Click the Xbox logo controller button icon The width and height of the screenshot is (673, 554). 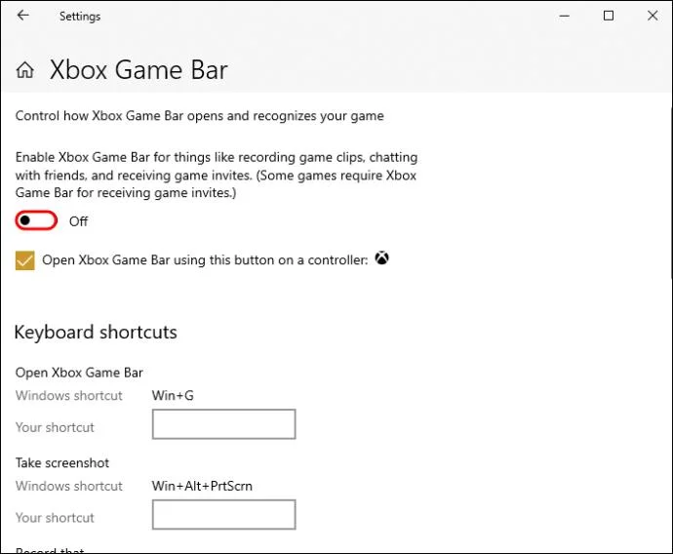pyautogui.click(x=381, y=258)
